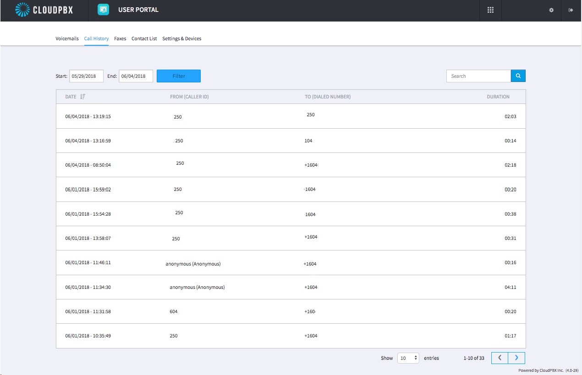Viewport: 582px width, 375px height.
Task: Sort by date using sort icon
Action: pos(82,97)
